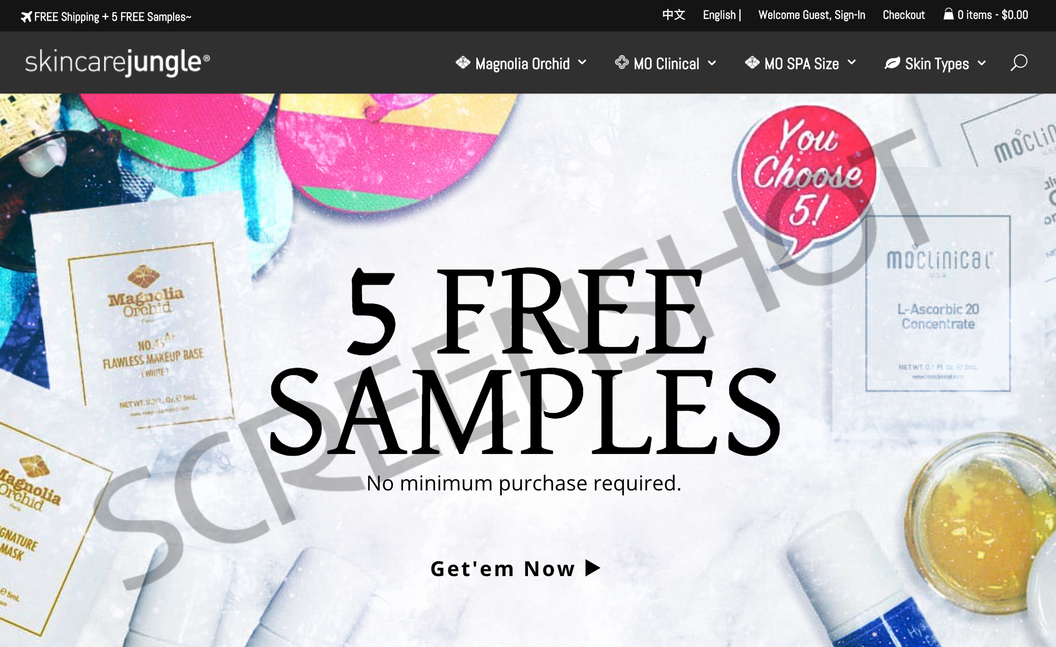Image resolution: width=1056 pixels, height=647 pixels.
Task: Click the skincarejungle logo
Action: [118, 63]
